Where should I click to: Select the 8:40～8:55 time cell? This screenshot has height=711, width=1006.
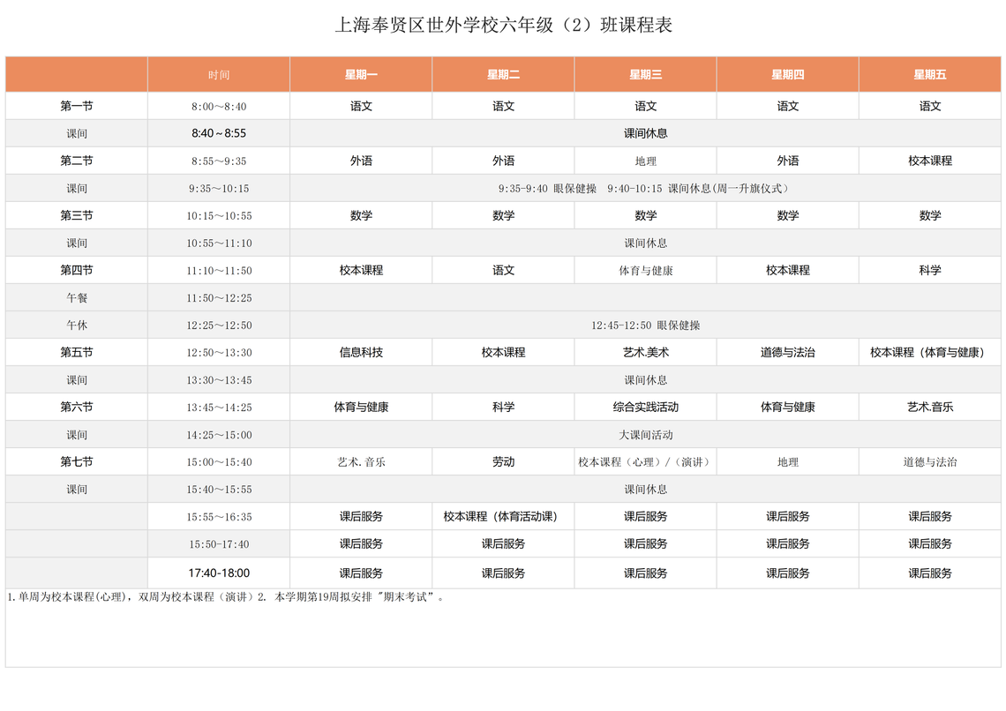[x=219, y=133]
